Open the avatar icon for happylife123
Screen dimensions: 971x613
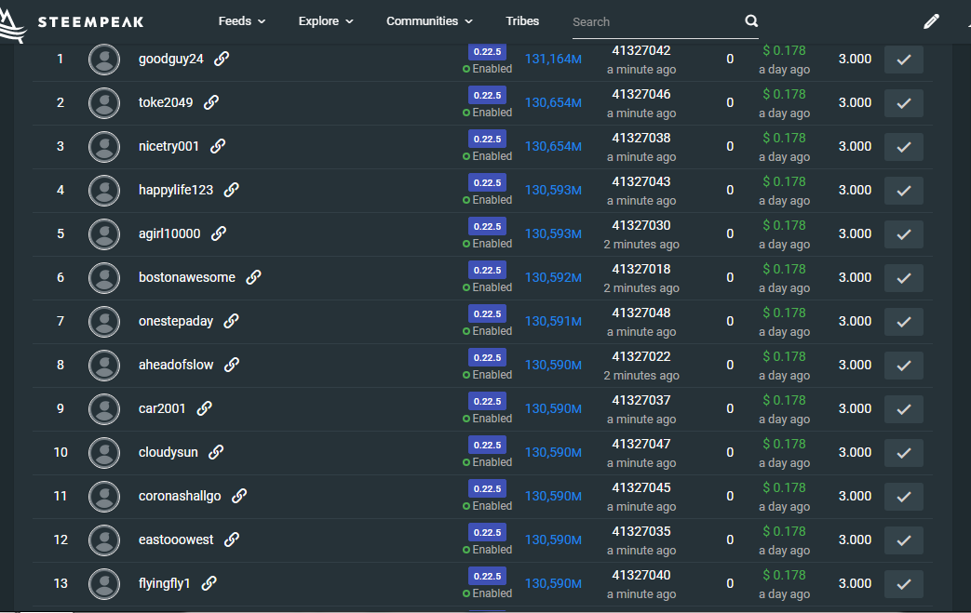click(x=104, y=190)
